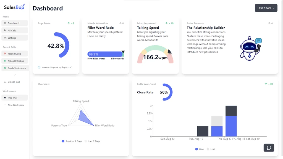Open the LAST 7 DAYS date range dropdown

tap(266, 8)
